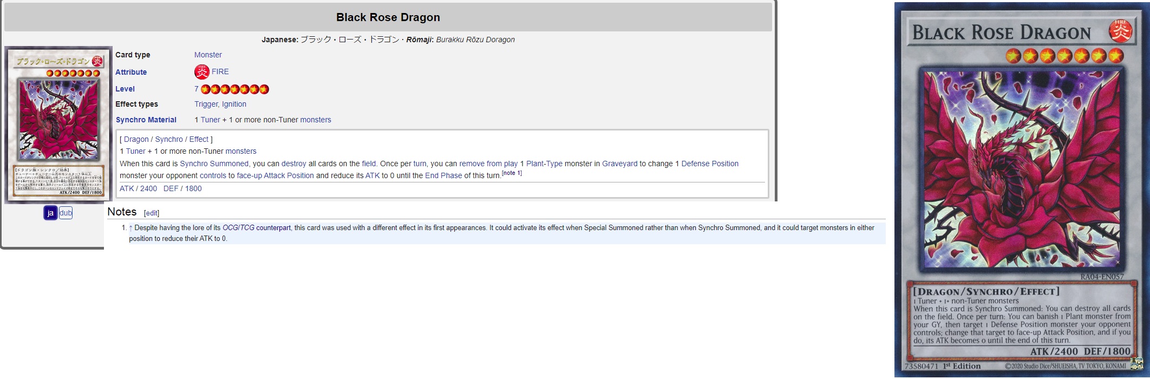
Task: Click the FIRE attribute icon next to the FIRE link
Action: click(201, 71)
